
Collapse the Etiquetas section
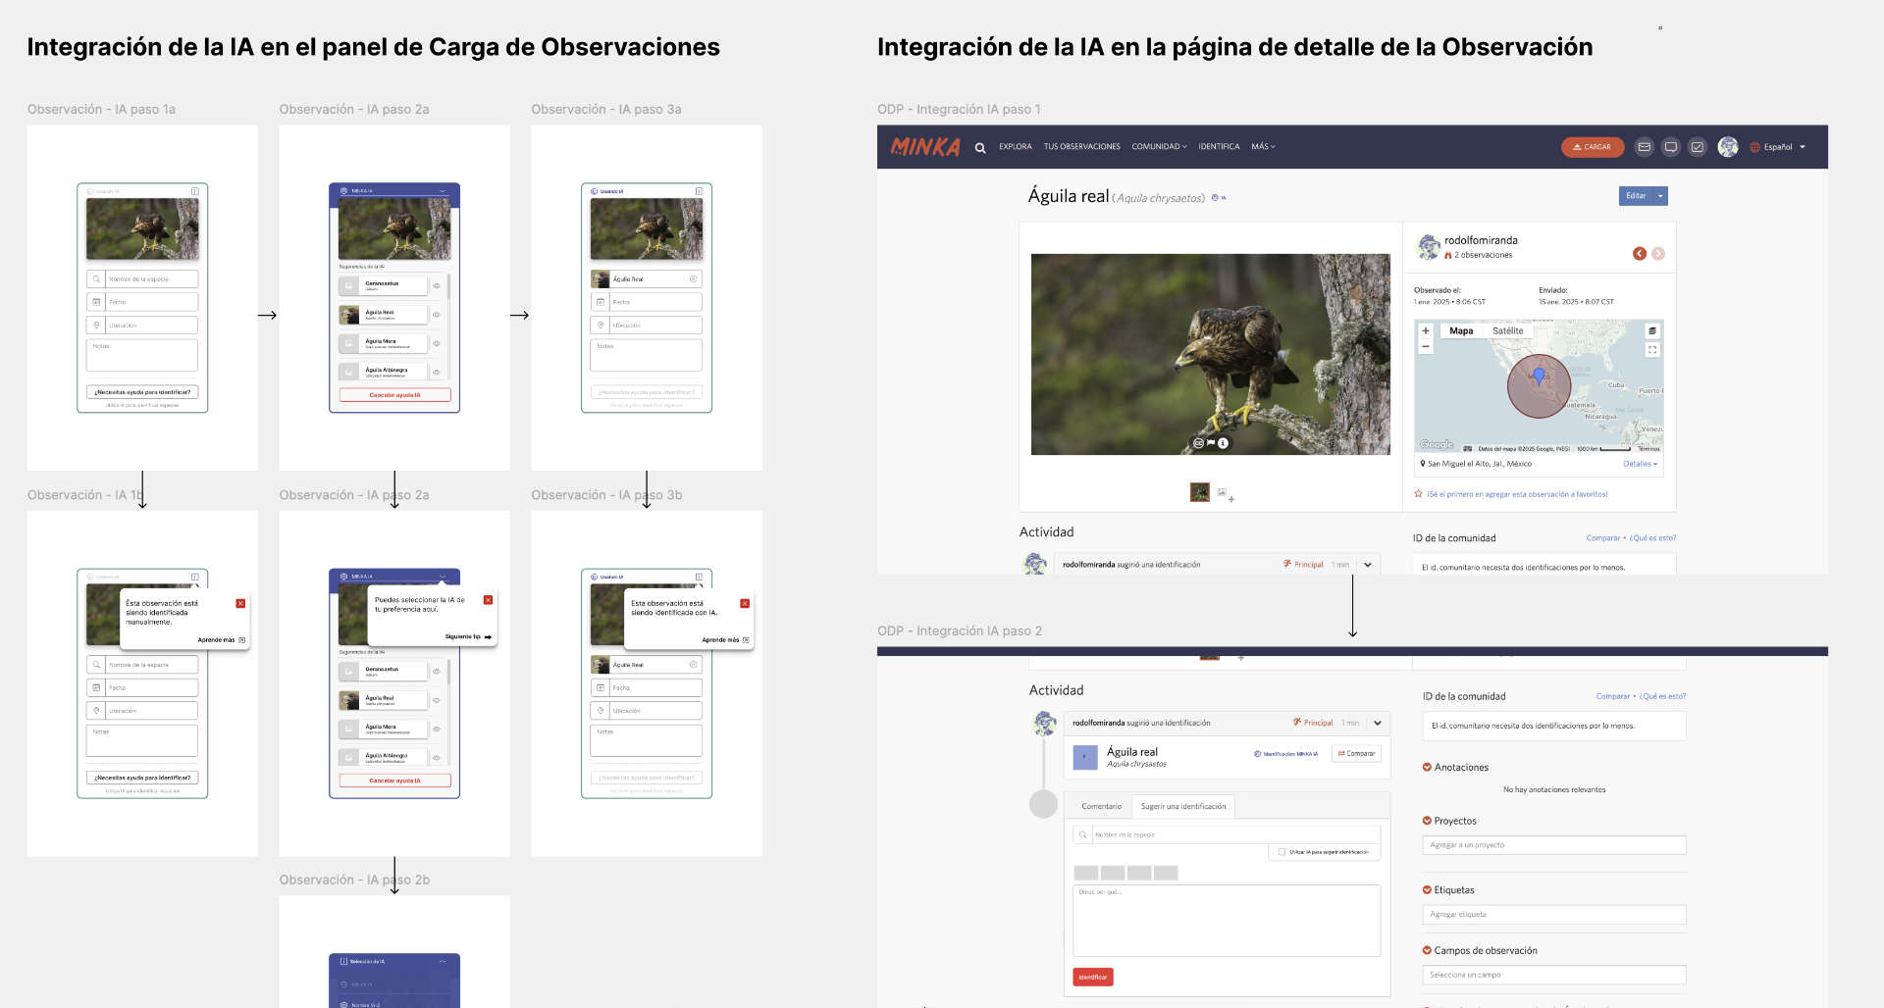[x=1427, y=889]
